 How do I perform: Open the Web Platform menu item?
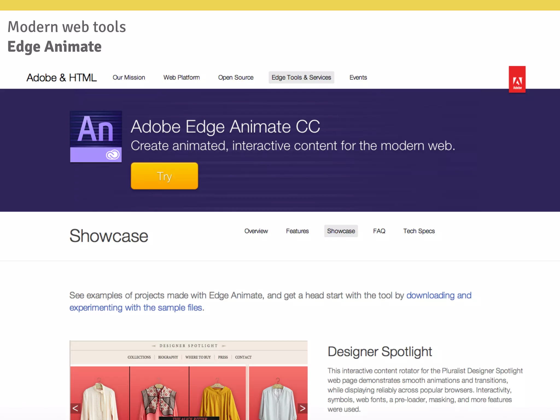tap(182, 77)
